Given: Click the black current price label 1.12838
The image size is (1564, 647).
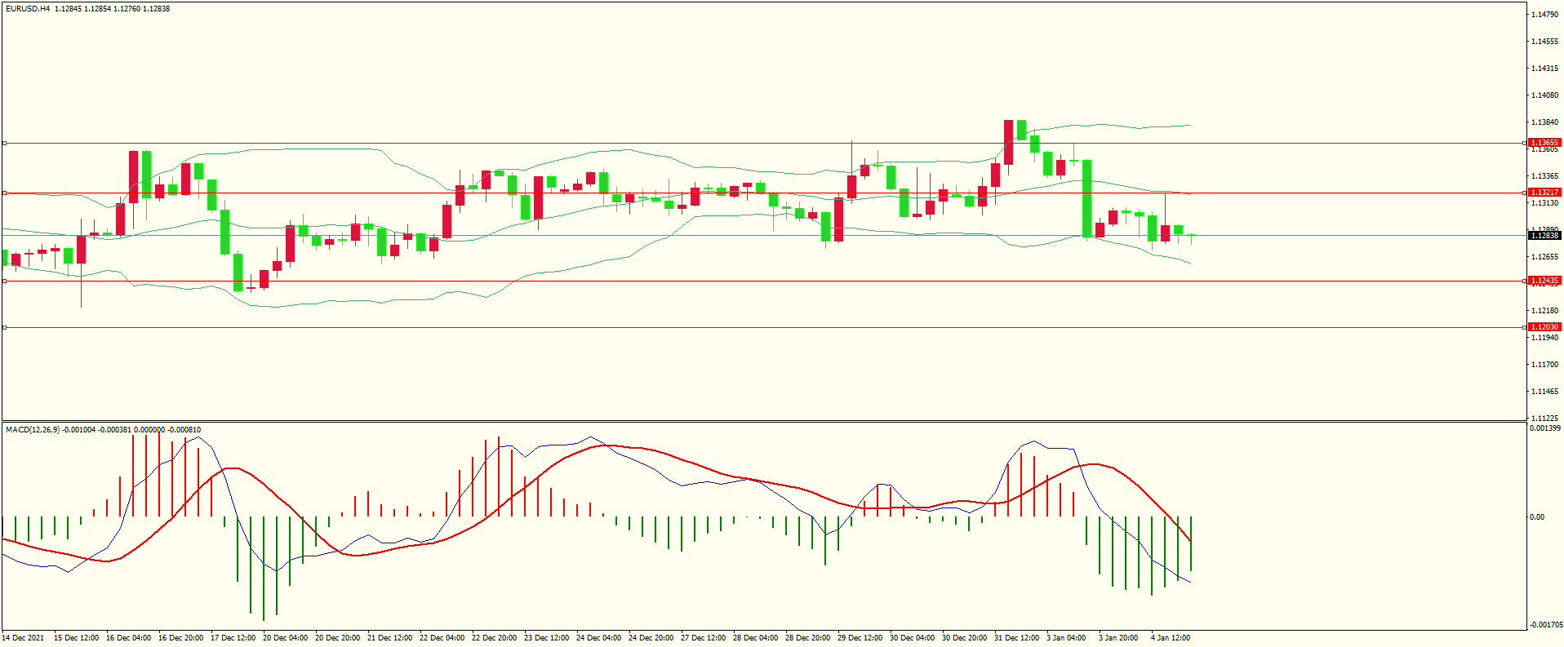Looking at the screenshot, I should [1544, 236].
